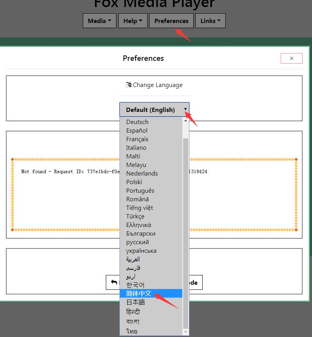Click the language list scroll-up arrow

point(185,121)
